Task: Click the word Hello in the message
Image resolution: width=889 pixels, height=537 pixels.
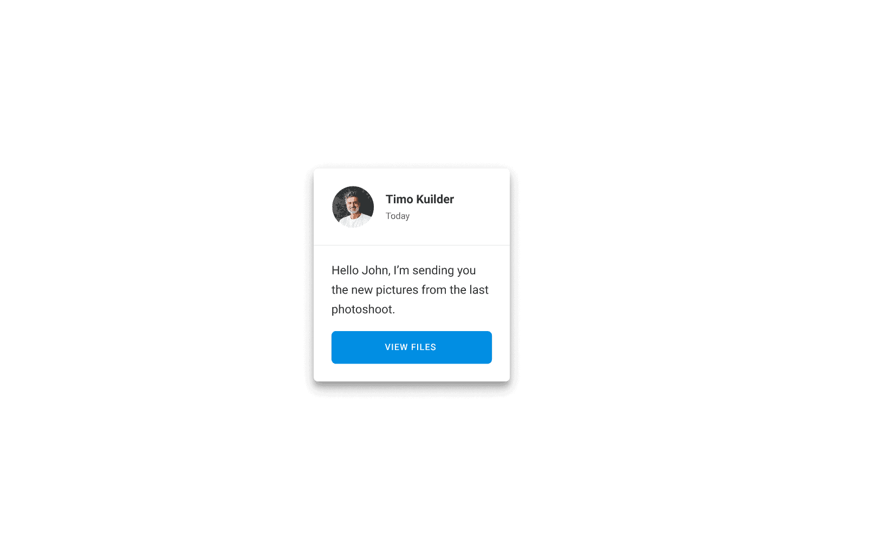Action: (345, 270)
